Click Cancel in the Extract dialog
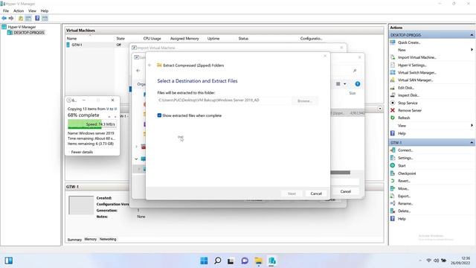The width and height of the screenshot is (476, 268). point(316,194)
